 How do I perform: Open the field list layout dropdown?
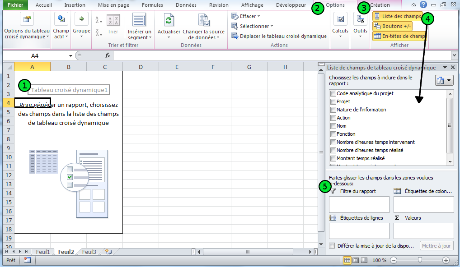(x=444, y=81)
